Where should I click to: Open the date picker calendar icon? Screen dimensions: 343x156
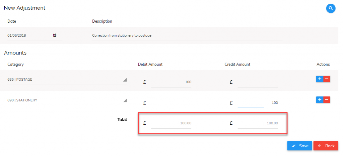click(x=55, y=35)
